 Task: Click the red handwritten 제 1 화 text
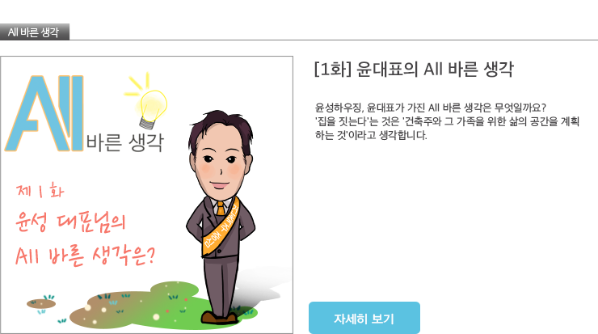40,191
